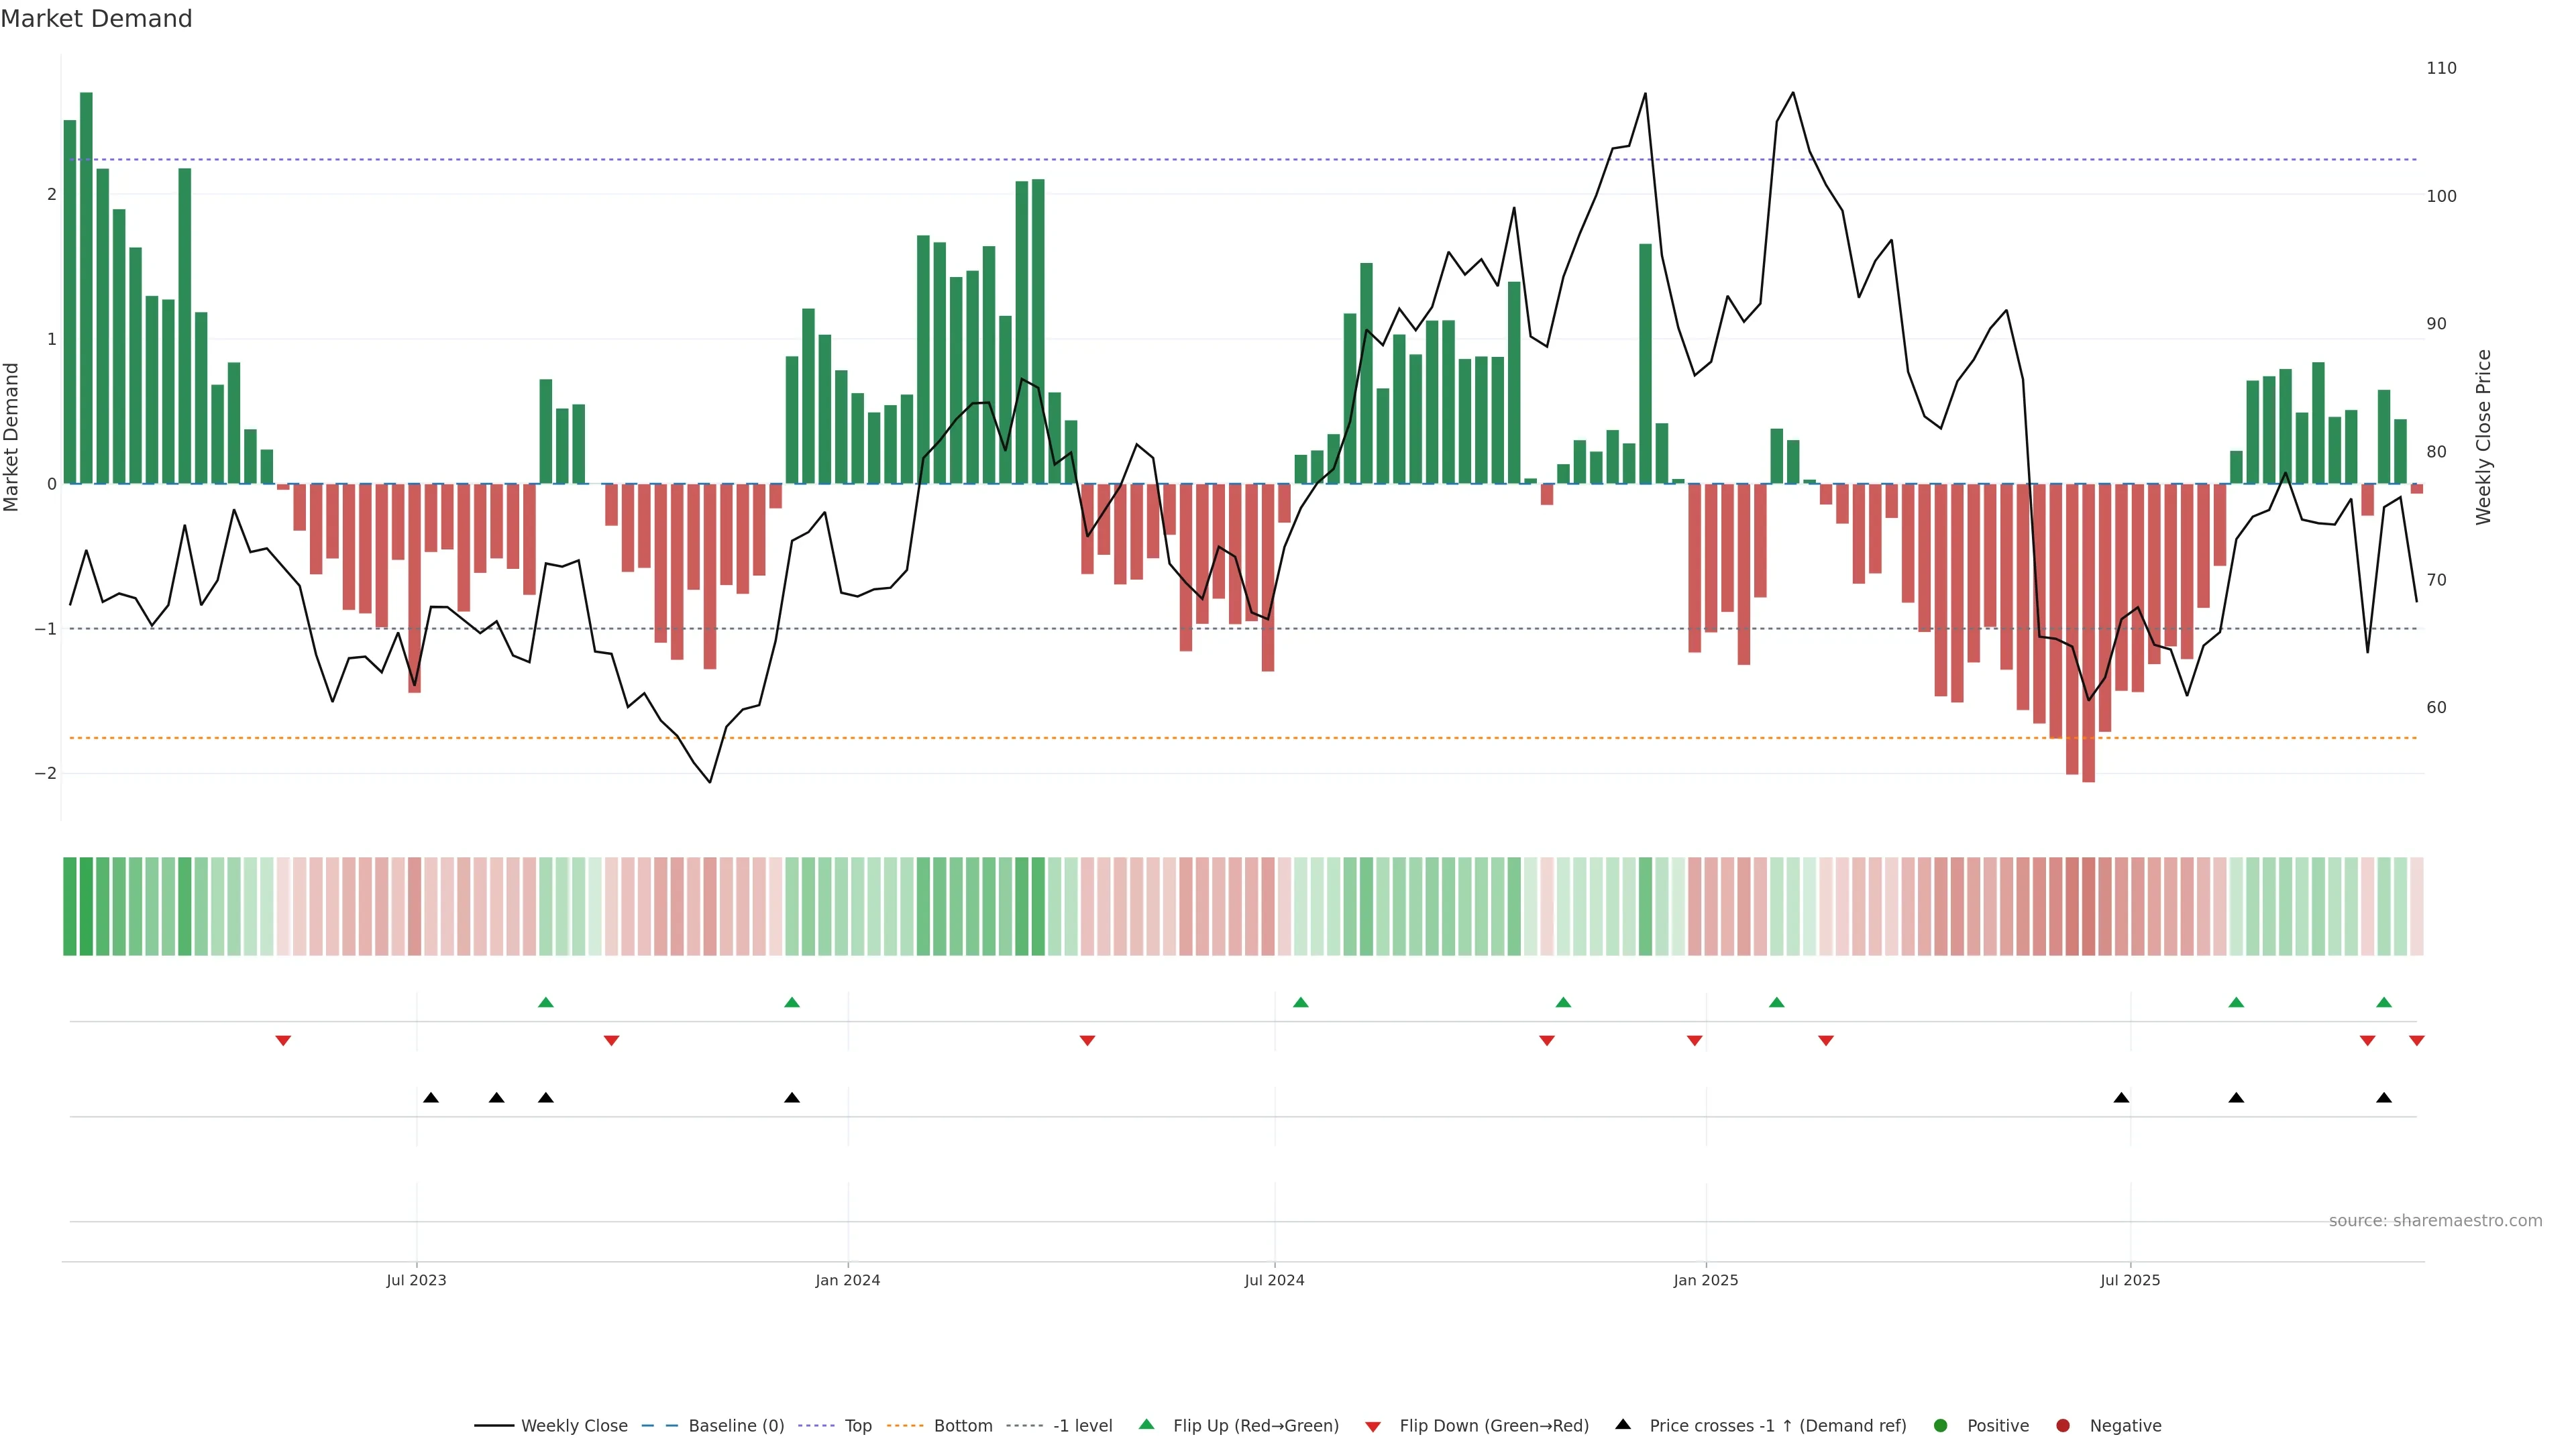
Task: Click the red Negative legend dot
Action: tap(2063, 1425)
